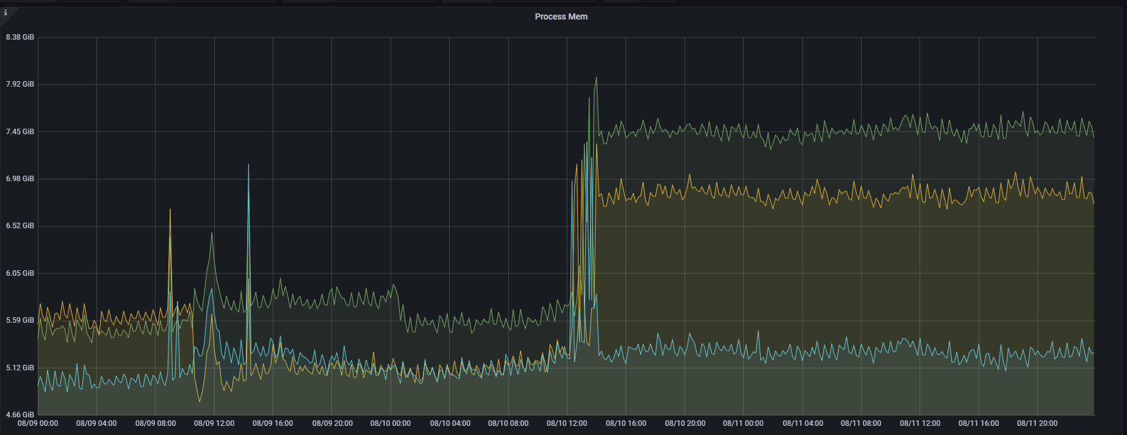This screenshot has width=1127, height=435.
Task: Click the 08/09 20:00 time axis label
Action: click(x=333, y=423)
